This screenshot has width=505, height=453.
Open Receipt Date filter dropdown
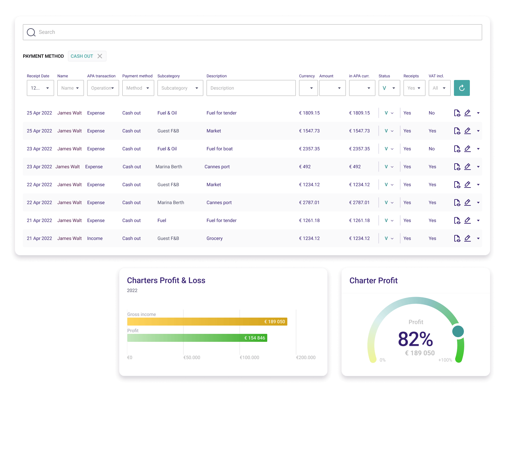(x=40, y=88)
